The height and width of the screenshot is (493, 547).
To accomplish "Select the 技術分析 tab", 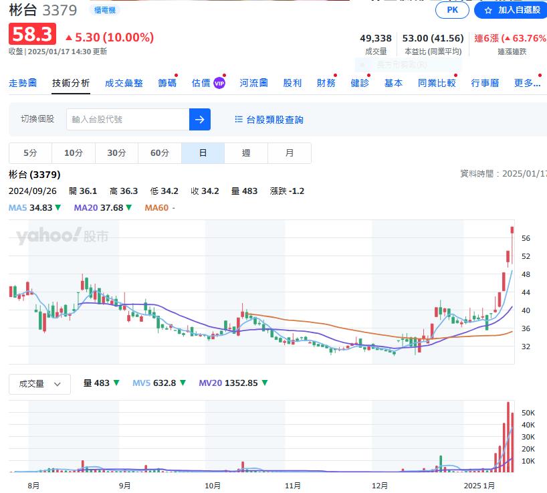I will [71, 83].
